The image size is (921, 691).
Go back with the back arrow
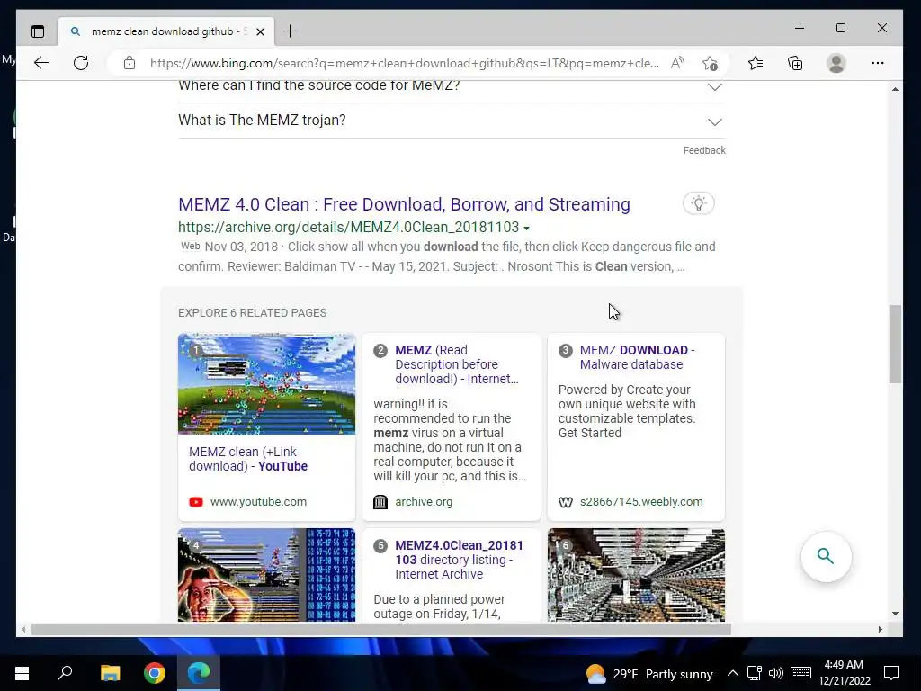(41, 63)
